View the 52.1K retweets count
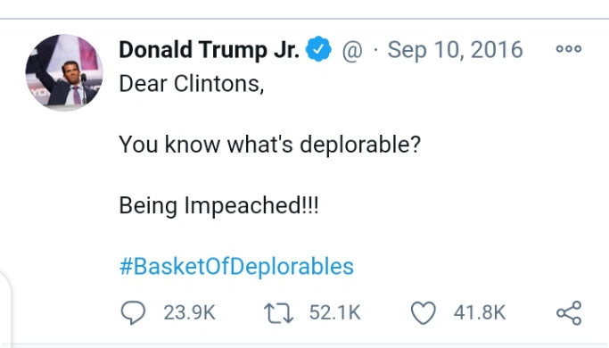This screenshot has height=348, width=609. point(334,312)
